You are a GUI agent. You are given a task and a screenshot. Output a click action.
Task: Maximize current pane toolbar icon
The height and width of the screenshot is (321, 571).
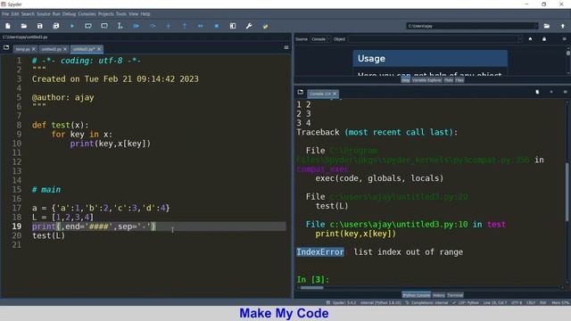point(233,26)
